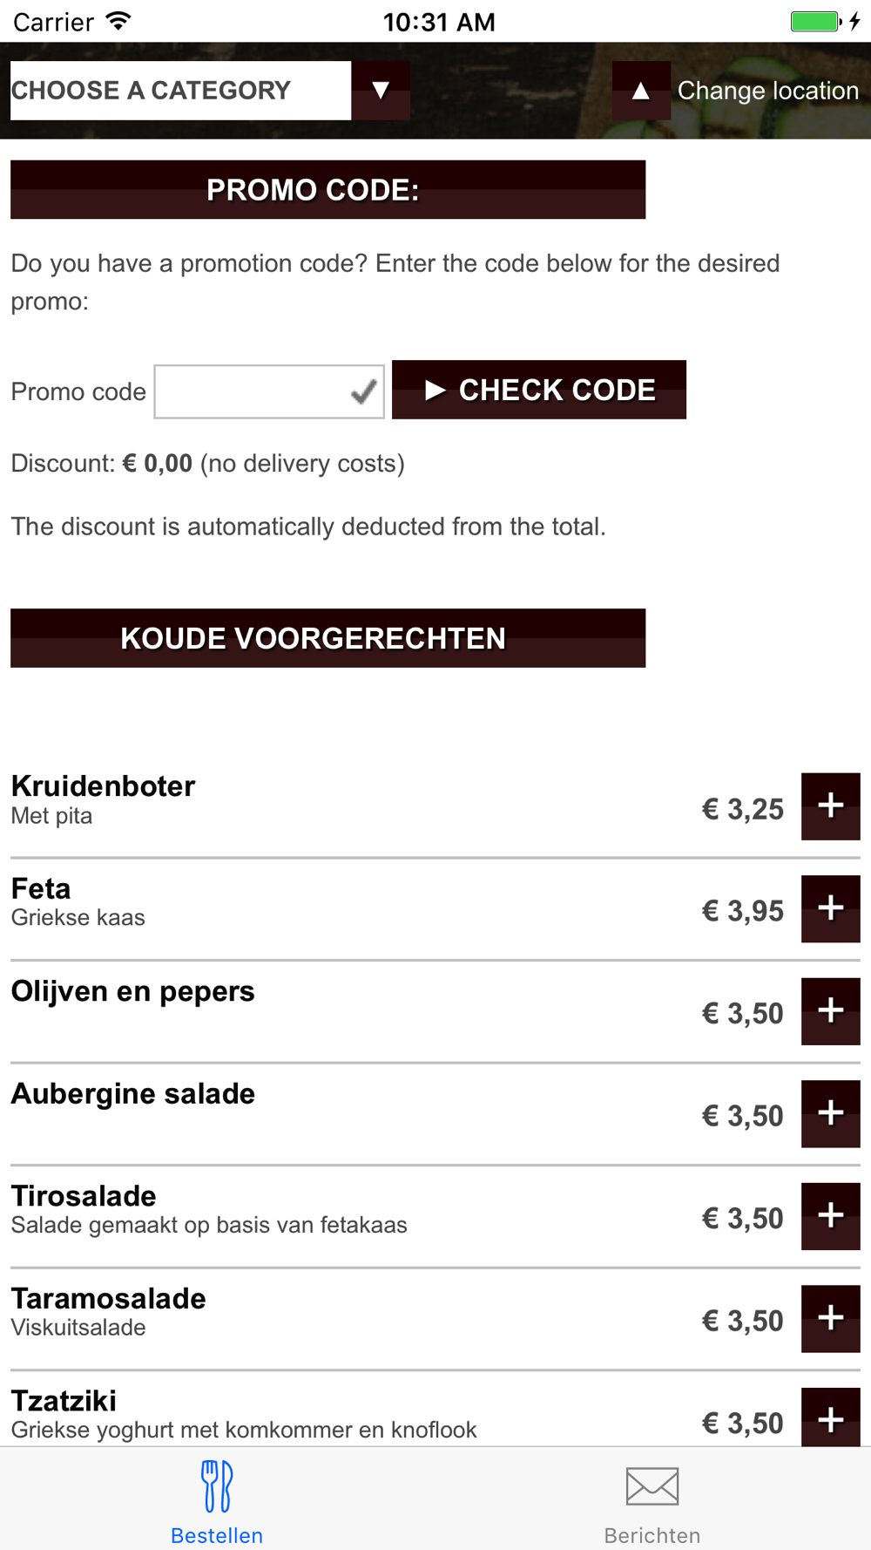
Task: Open Berichten envelope tab
Action: pos(652,1503)
